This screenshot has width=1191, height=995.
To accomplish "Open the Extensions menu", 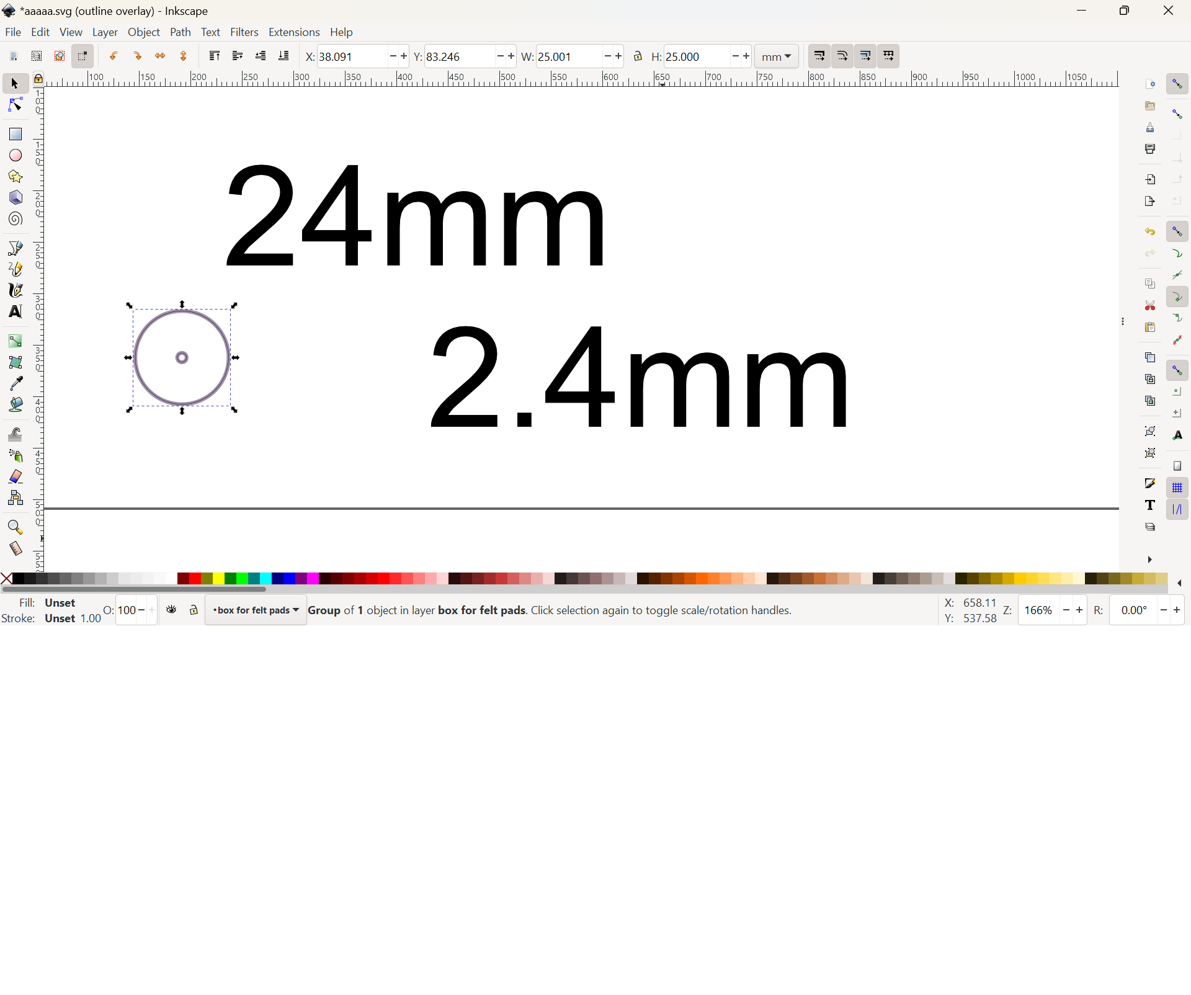I will point(294,32).
